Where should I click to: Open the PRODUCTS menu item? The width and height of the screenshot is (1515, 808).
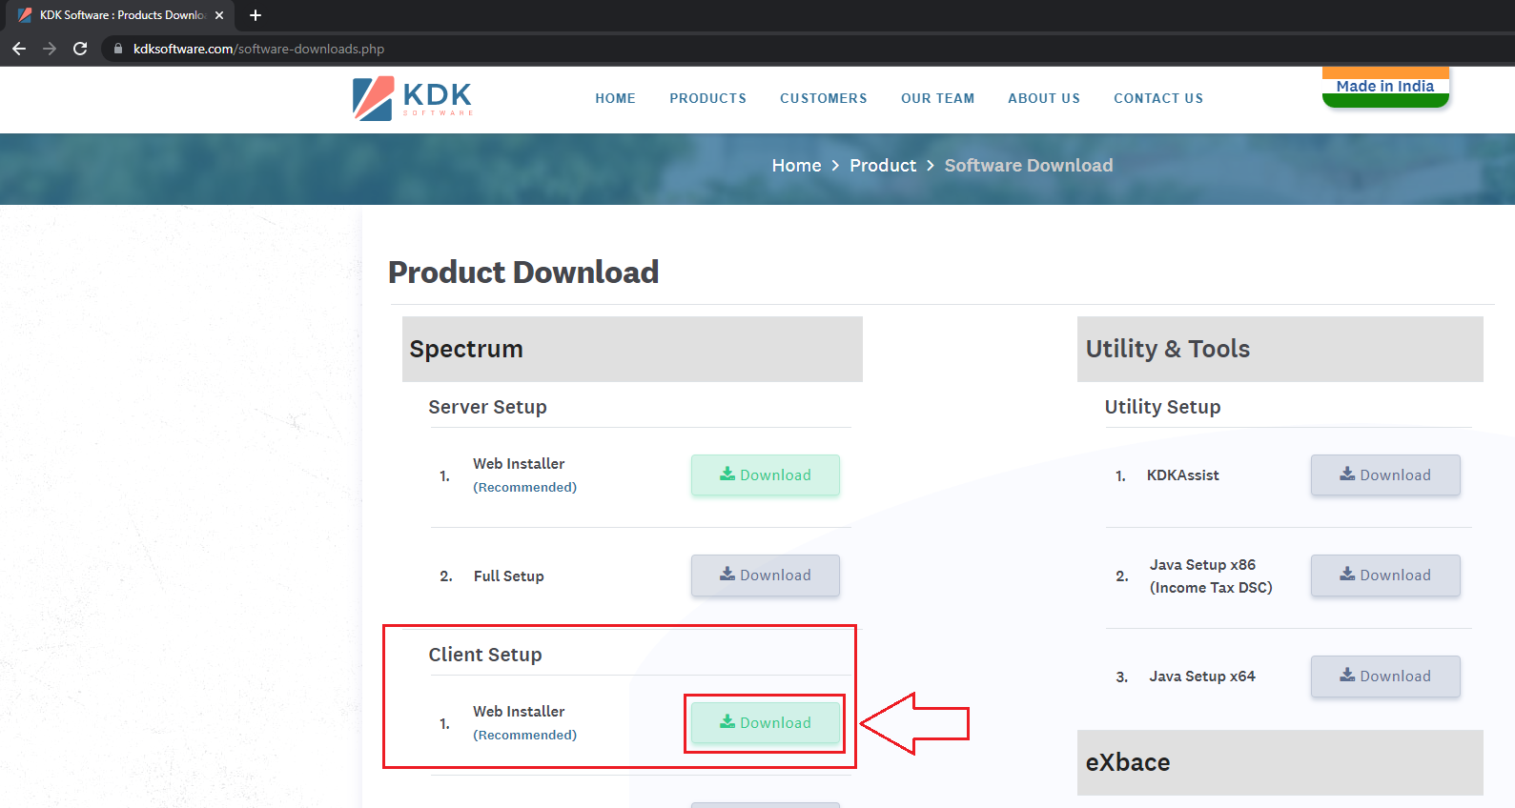pos(707,98)
